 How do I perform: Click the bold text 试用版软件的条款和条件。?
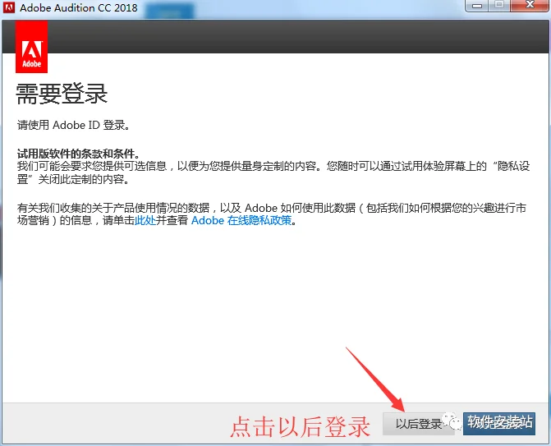pyautogui.click(x=79, y=154)
